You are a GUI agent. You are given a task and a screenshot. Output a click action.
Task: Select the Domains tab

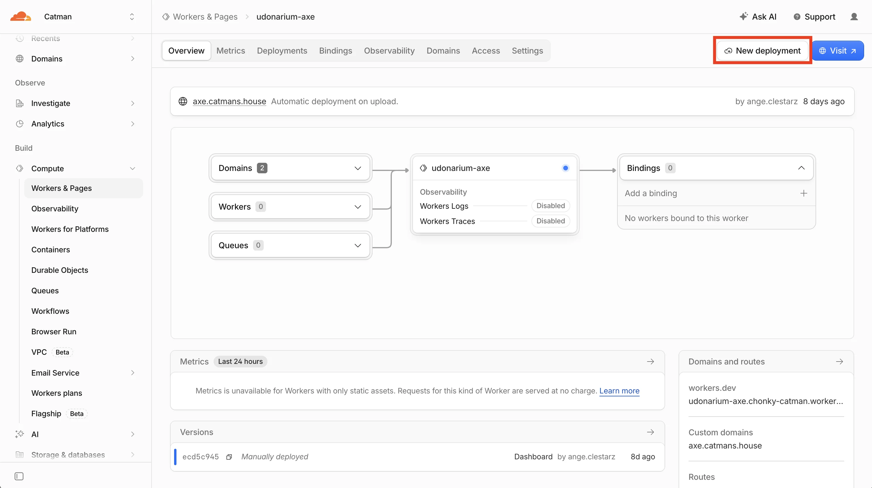pyautogui.click(x=443, y=50)
